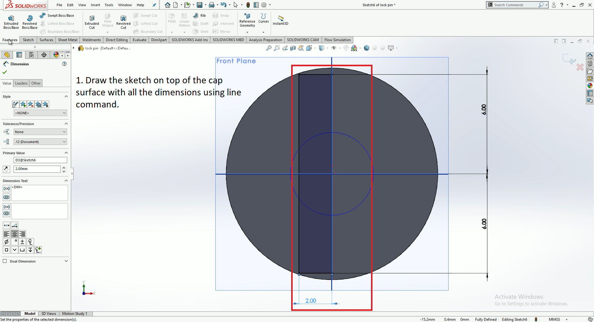This screenshot has height=322, width=594.
Task: Click the Extruded Boss/Base tool
Action: tap(11, 22)
